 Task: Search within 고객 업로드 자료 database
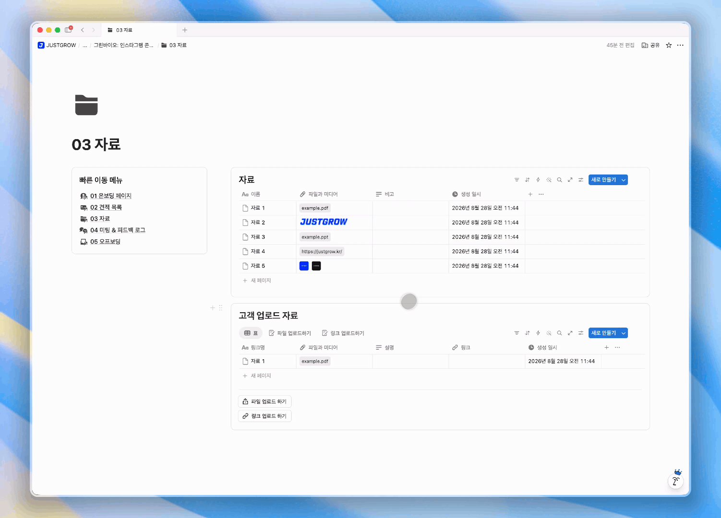(559, 333)
